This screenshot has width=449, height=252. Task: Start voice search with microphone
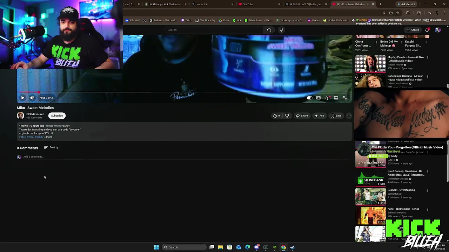click(281, 30)
